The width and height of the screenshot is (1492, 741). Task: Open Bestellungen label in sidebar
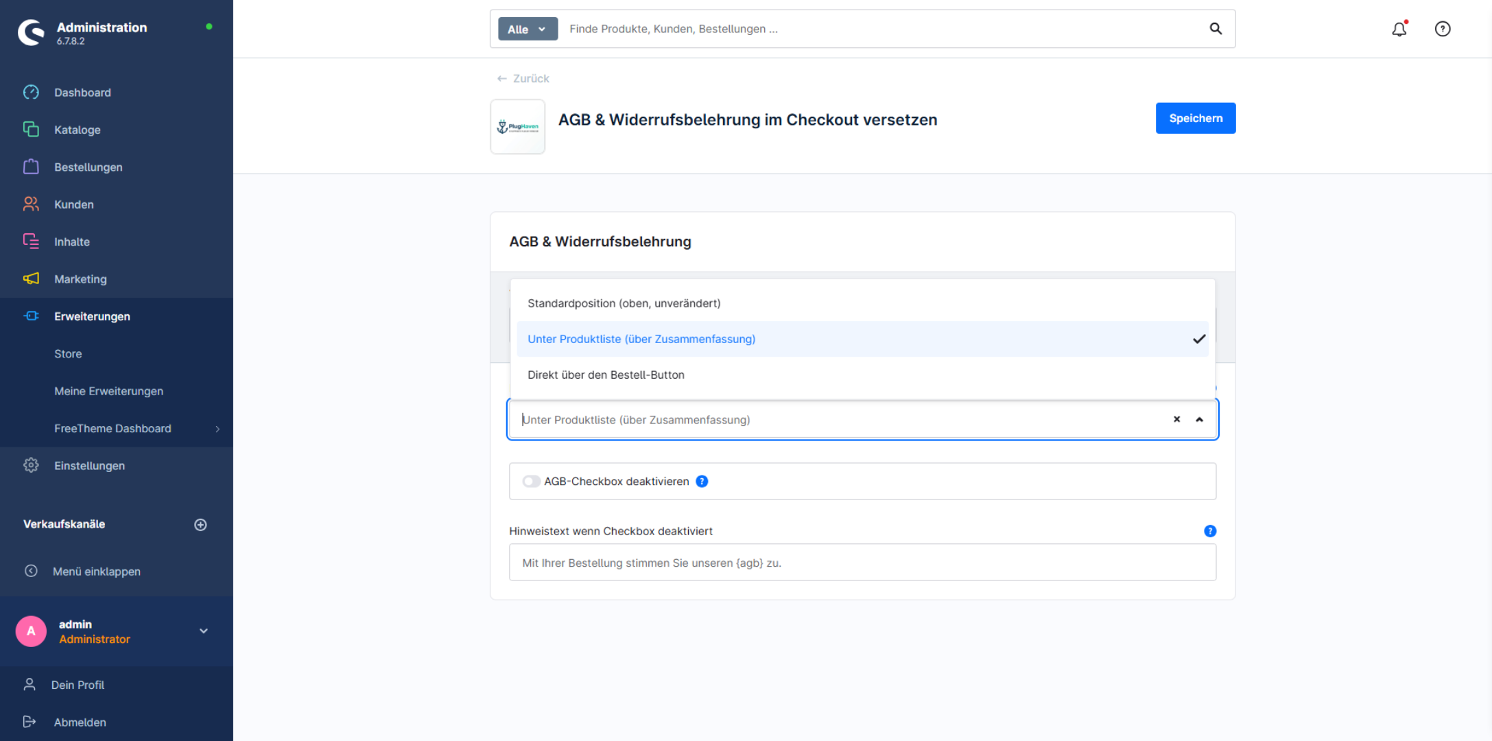point(88,167)
